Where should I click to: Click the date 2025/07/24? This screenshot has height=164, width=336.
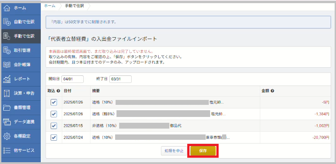coord(73,138)
